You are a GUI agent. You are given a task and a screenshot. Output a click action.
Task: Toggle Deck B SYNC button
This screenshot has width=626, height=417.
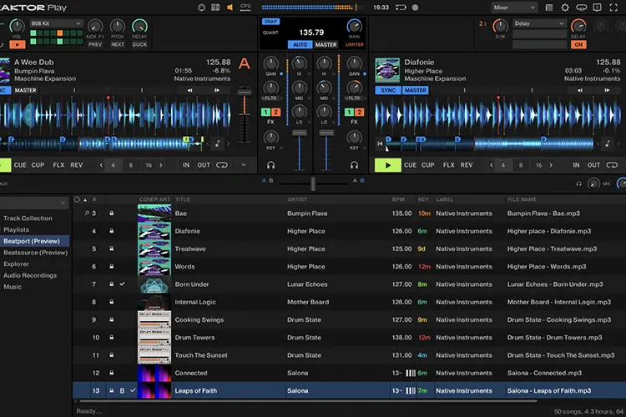click(x=388, y=91)
